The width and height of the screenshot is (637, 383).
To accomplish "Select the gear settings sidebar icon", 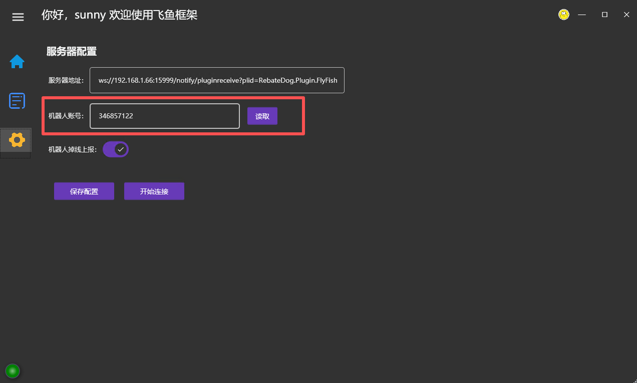I will click(x=17, y=140).
